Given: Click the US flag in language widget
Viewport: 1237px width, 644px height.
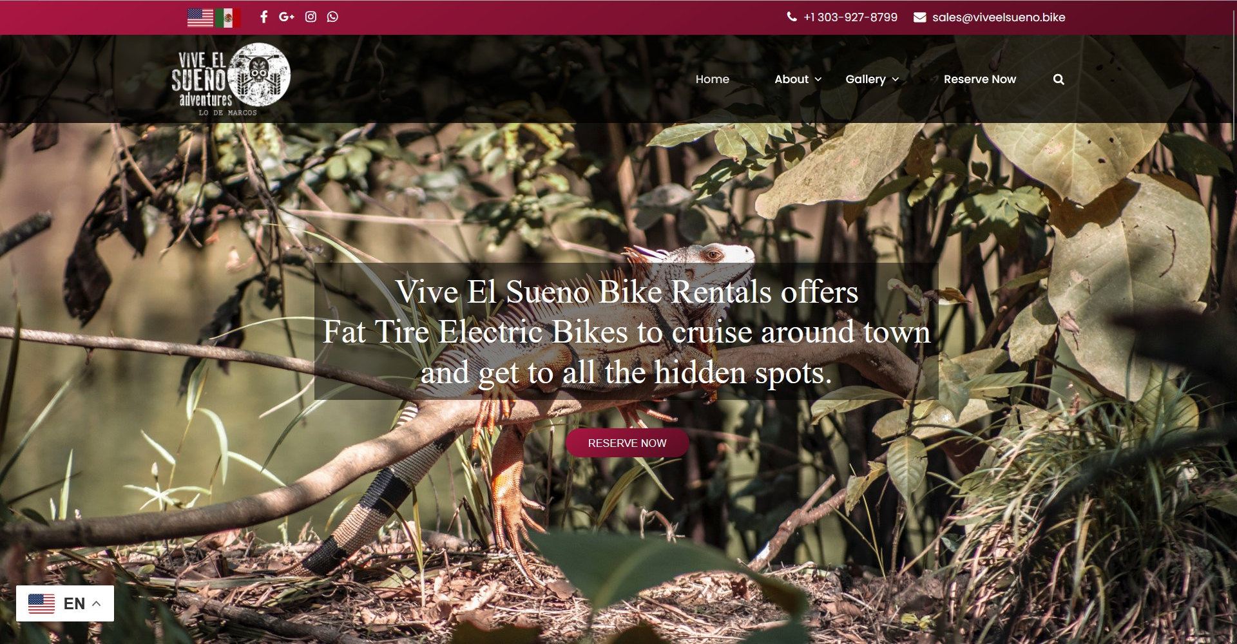Looking at the screenshot, I should (41, 603).
